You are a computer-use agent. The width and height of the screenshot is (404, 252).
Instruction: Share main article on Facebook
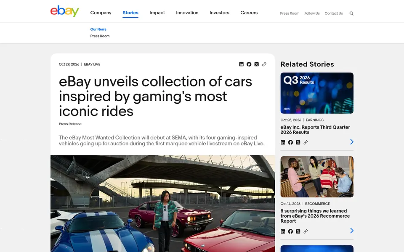click(249, 64)
